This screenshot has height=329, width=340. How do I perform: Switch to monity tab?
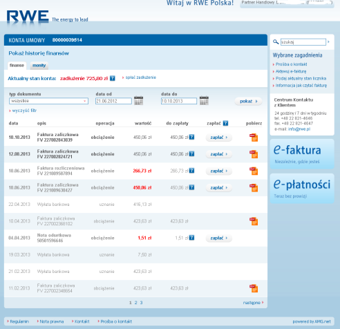click(39, 66)
